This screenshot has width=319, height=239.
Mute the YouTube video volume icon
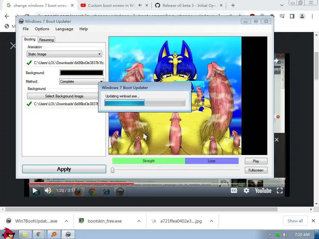(48, 191)
